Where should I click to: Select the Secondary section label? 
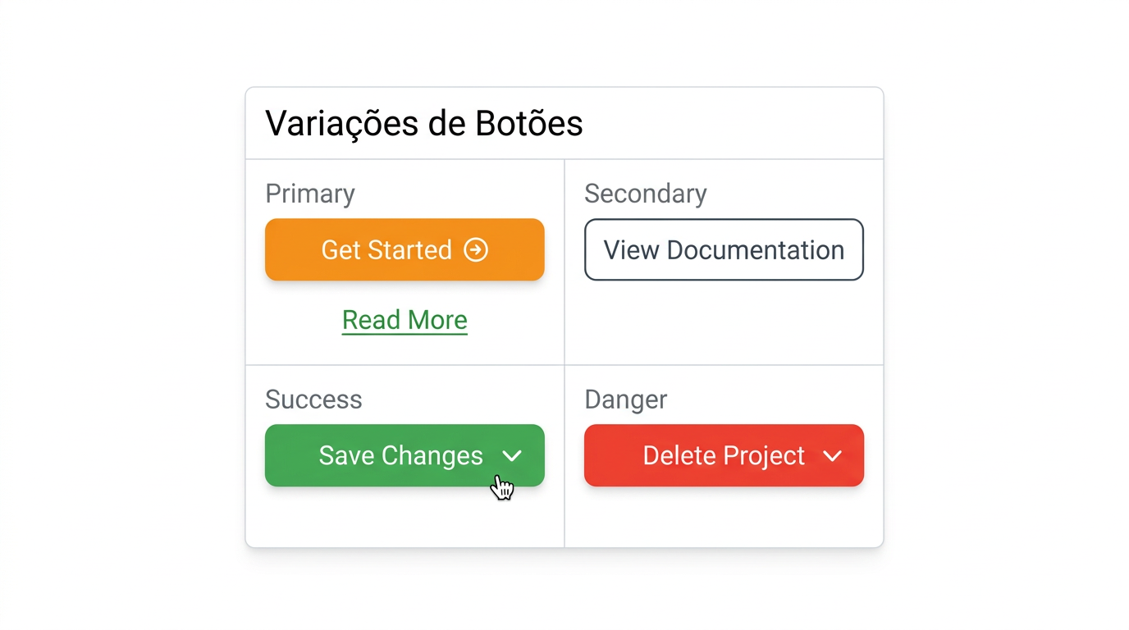pyautogui.click(x=645, y=194)
